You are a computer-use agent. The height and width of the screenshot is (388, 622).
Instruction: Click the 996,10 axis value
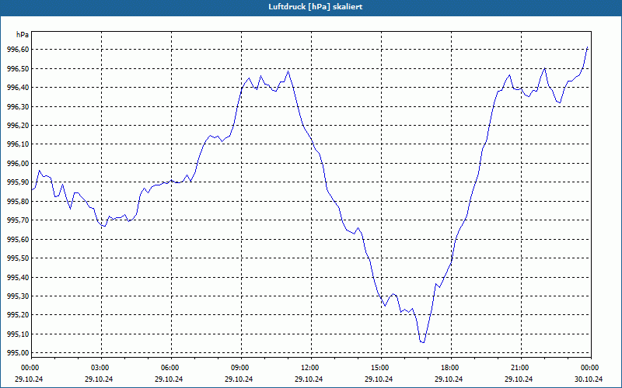18,144
